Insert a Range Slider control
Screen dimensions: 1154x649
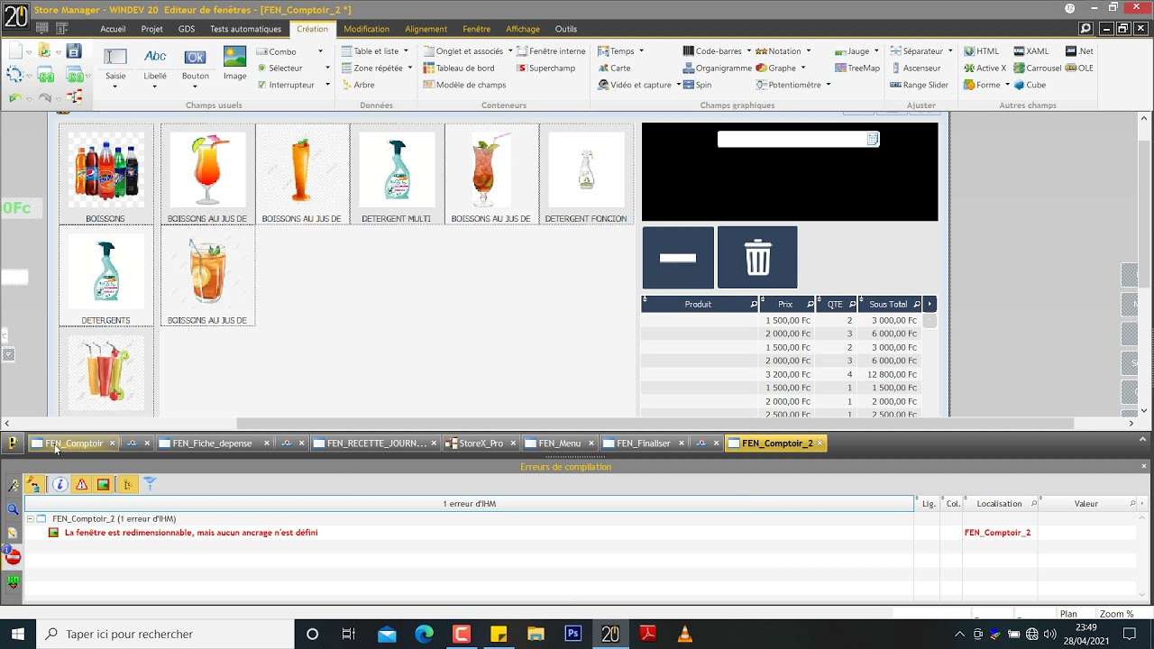920,85
